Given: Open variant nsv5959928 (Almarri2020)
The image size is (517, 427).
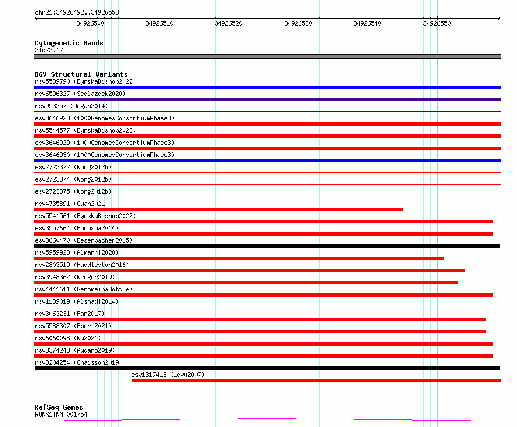Looking at the screenshot, I should click(x=77, y=252).
